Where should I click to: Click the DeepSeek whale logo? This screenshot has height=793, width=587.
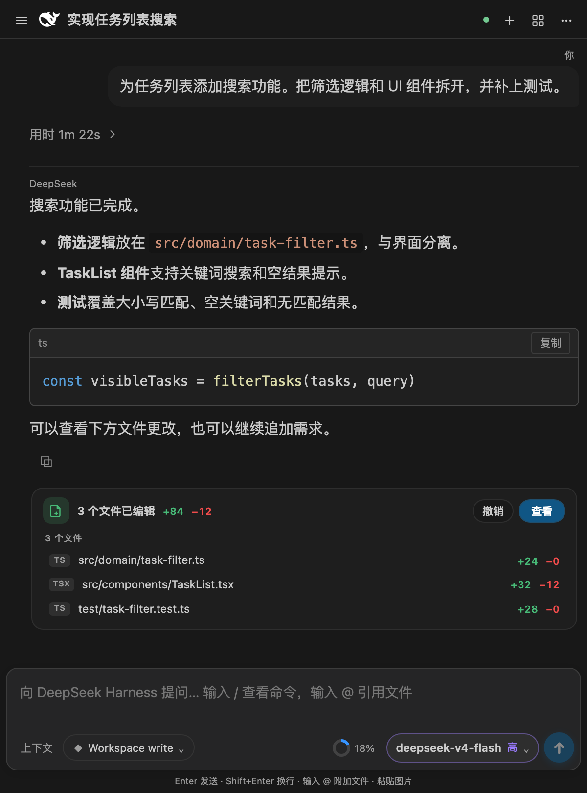tap(49, 20)
